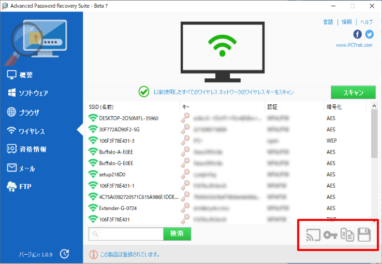Select the Buffalo-G-E0EE network name
Image resolution: width=382 pixels, height=264 pixels.
(116, 163)
